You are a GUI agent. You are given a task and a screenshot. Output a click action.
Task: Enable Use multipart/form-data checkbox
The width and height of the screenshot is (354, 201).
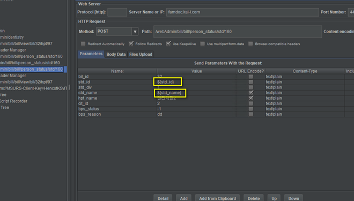pyautogui.click(x=203, y=44)
